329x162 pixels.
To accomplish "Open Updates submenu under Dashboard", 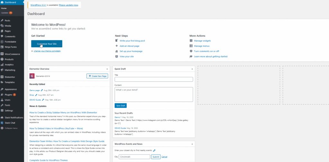I will [5, 13].
